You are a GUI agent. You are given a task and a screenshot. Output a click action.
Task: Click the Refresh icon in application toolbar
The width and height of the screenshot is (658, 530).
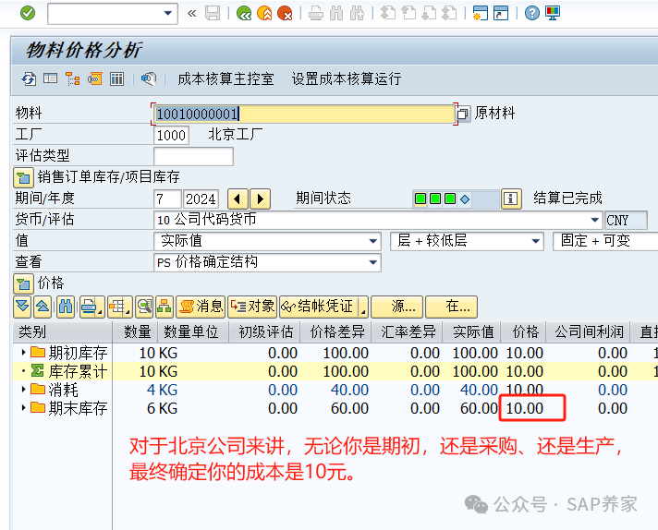tap(29, 78)
